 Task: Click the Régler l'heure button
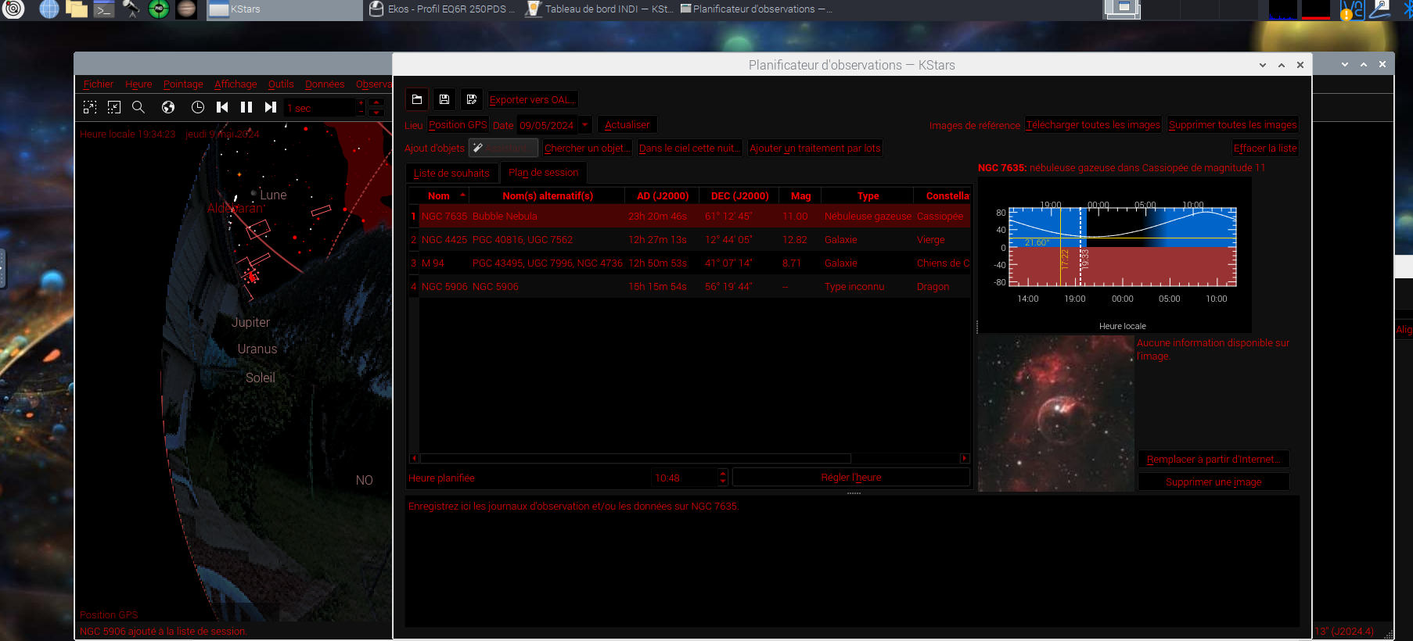pyautogui.click(x=851, y=477)
